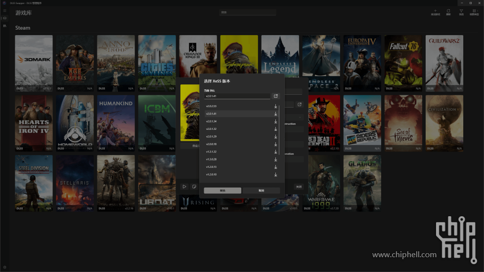
Task: Download XeSS version v1.3.1.32
Action: 276,152
